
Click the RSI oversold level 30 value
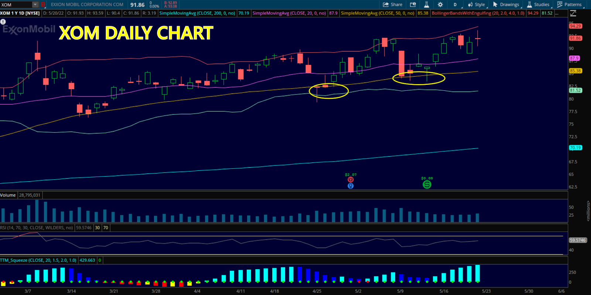pyautogui.click(x=98, y=228)
